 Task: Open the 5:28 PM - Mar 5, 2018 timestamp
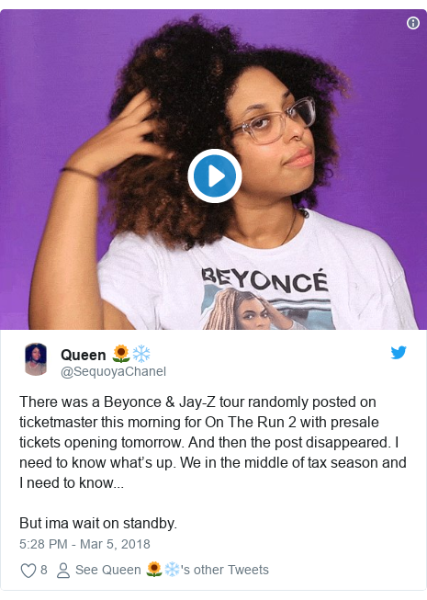(x=84, y=544)
